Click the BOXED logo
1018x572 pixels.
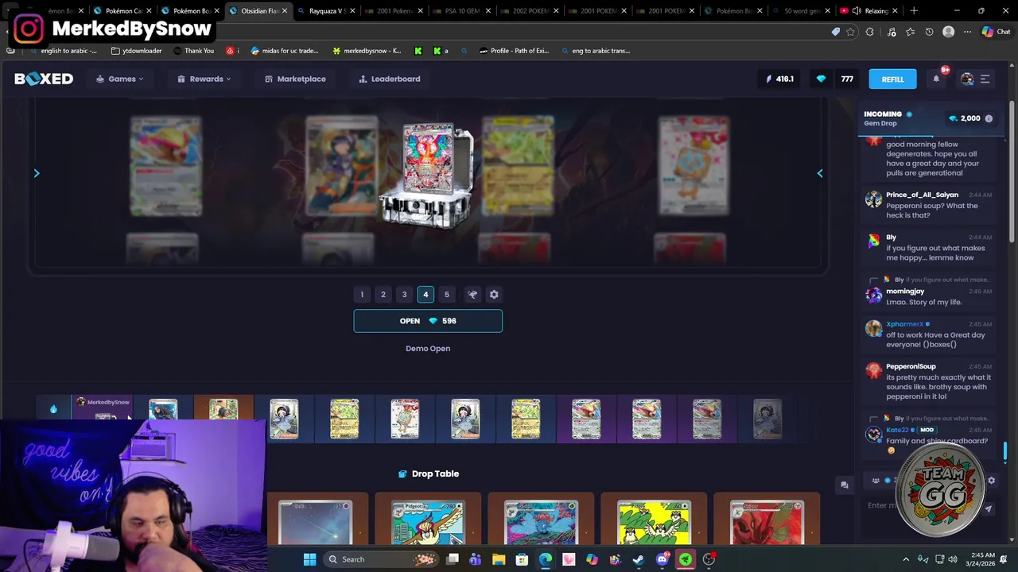44,79
